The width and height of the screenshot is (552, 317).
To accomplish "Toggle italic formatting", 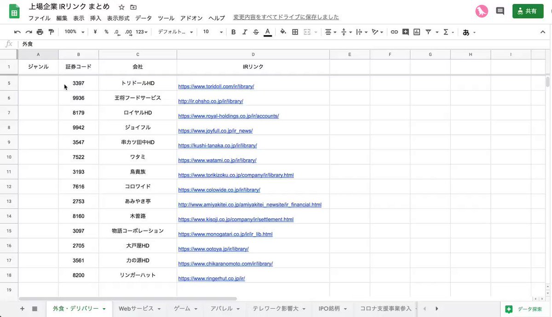I will [x=245, y=32].
